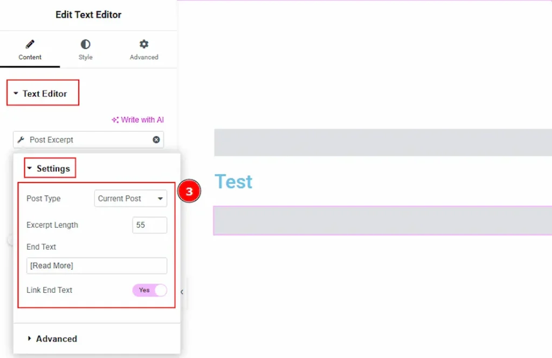Toggle the Link End Text switch off

(x=149, y=290)
